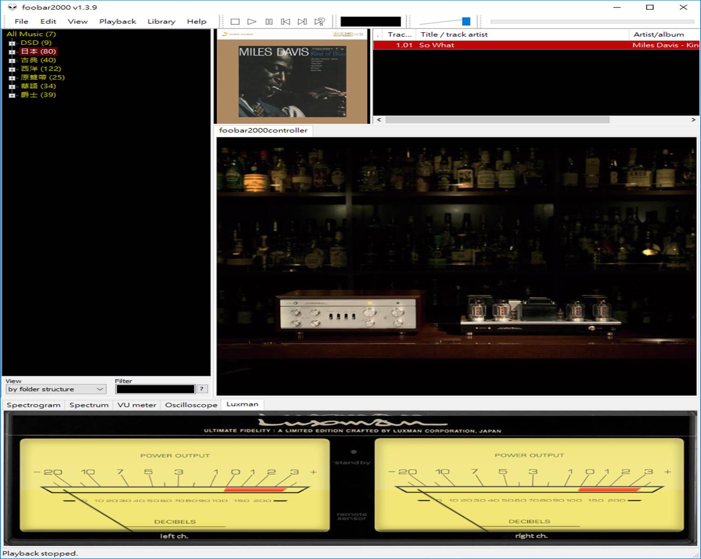Expand the DSD (9) folder node
The height and width of the screenshot is (559, 701).
(x=12, y=43)
